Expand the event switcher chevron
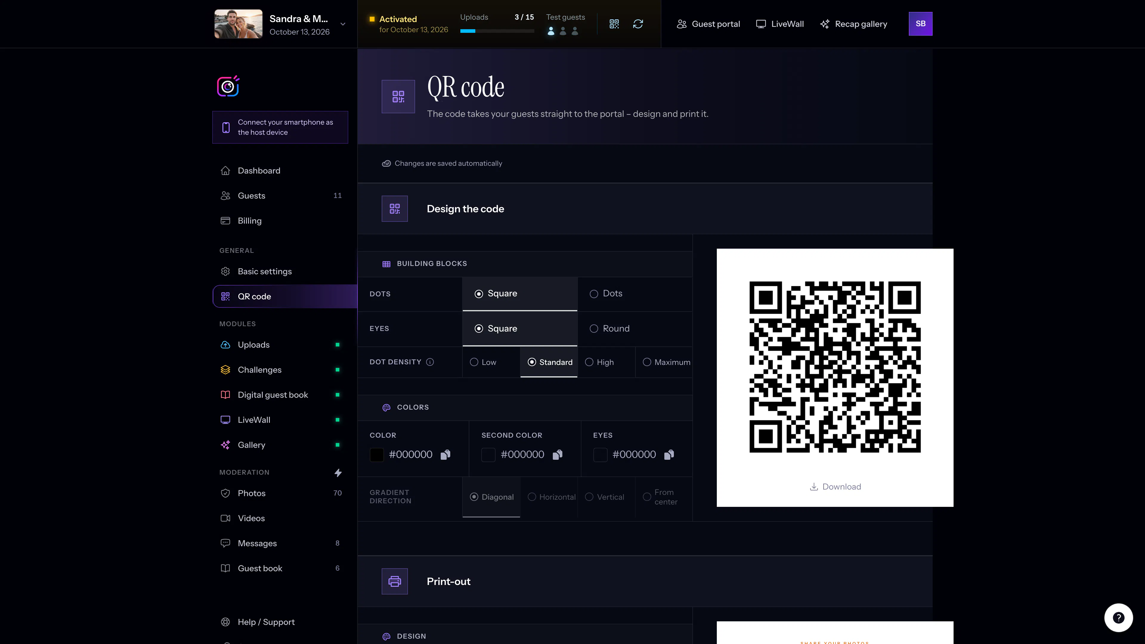This screenshot has width=1145, height=644. click(343, 24)
